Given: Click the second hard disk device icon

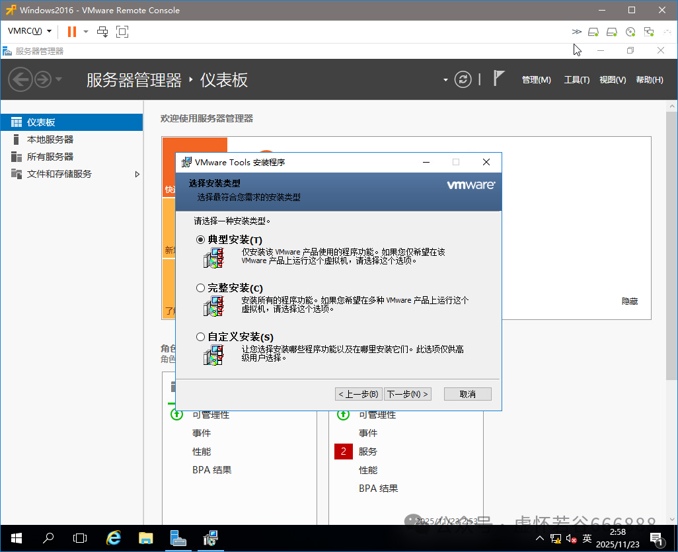Looking at the screenshot, I should [x=612, y=32].
